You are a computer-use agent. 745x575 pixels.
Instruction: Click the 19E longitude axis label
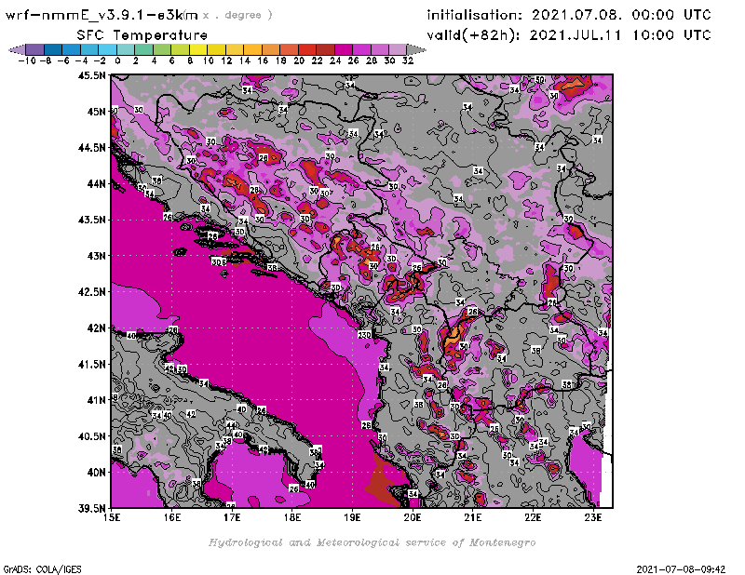353,517
